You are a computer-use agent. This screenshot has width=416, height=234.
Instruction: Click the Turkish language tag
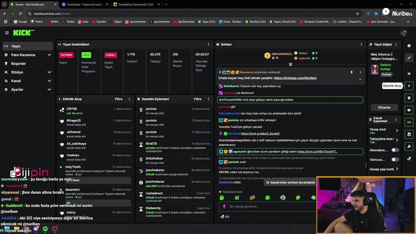click(386, 74)
